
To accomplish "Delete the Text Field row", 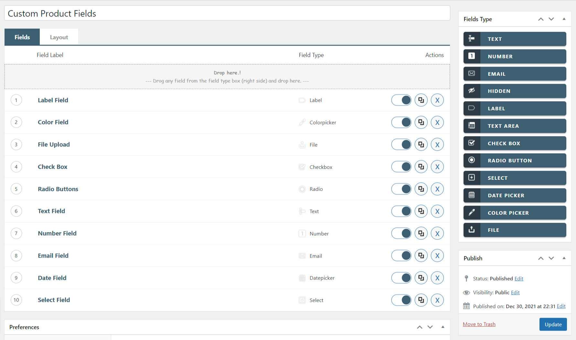I will pos(437,211).
